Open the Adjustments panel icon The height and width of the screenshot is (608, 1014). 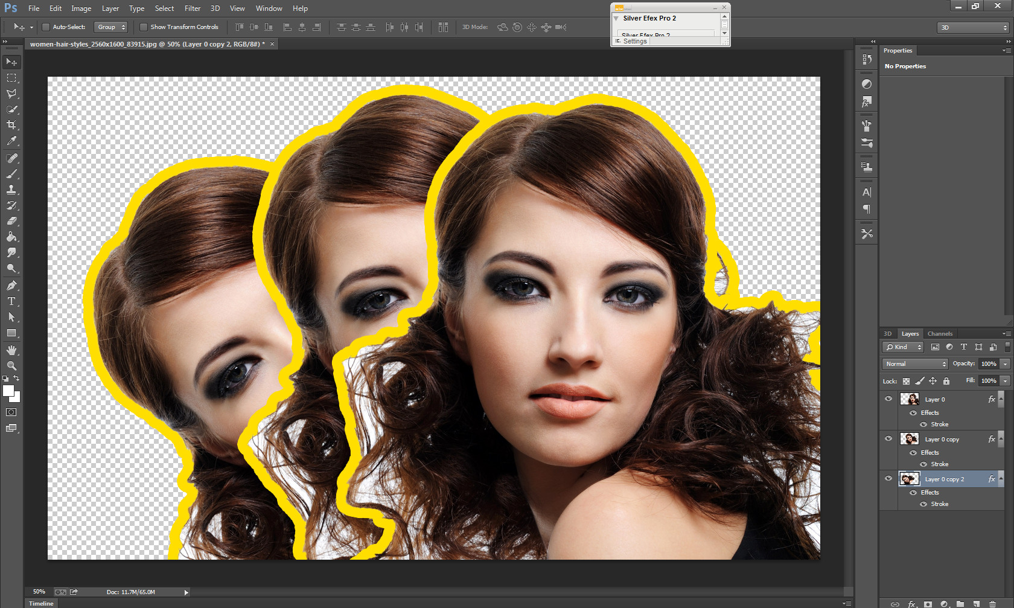[x=867, y=84]
